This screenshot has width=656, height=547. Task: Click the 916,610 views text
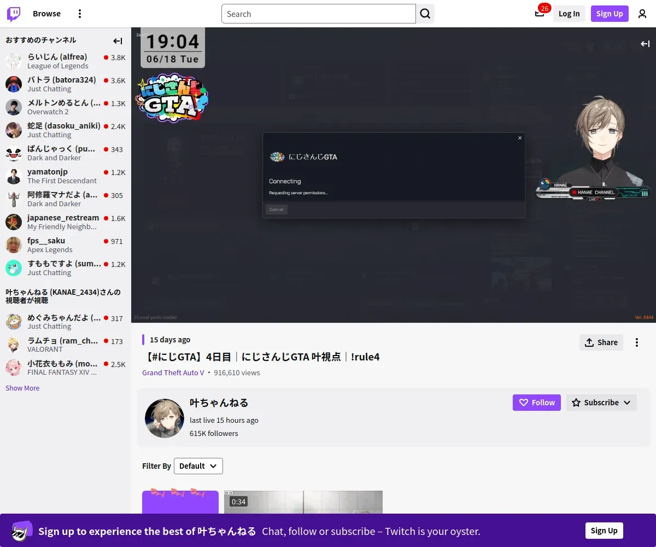click(x=237, y=373)
